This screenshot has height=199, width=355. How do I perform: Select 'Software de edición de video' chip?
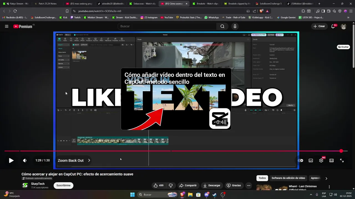288,178
